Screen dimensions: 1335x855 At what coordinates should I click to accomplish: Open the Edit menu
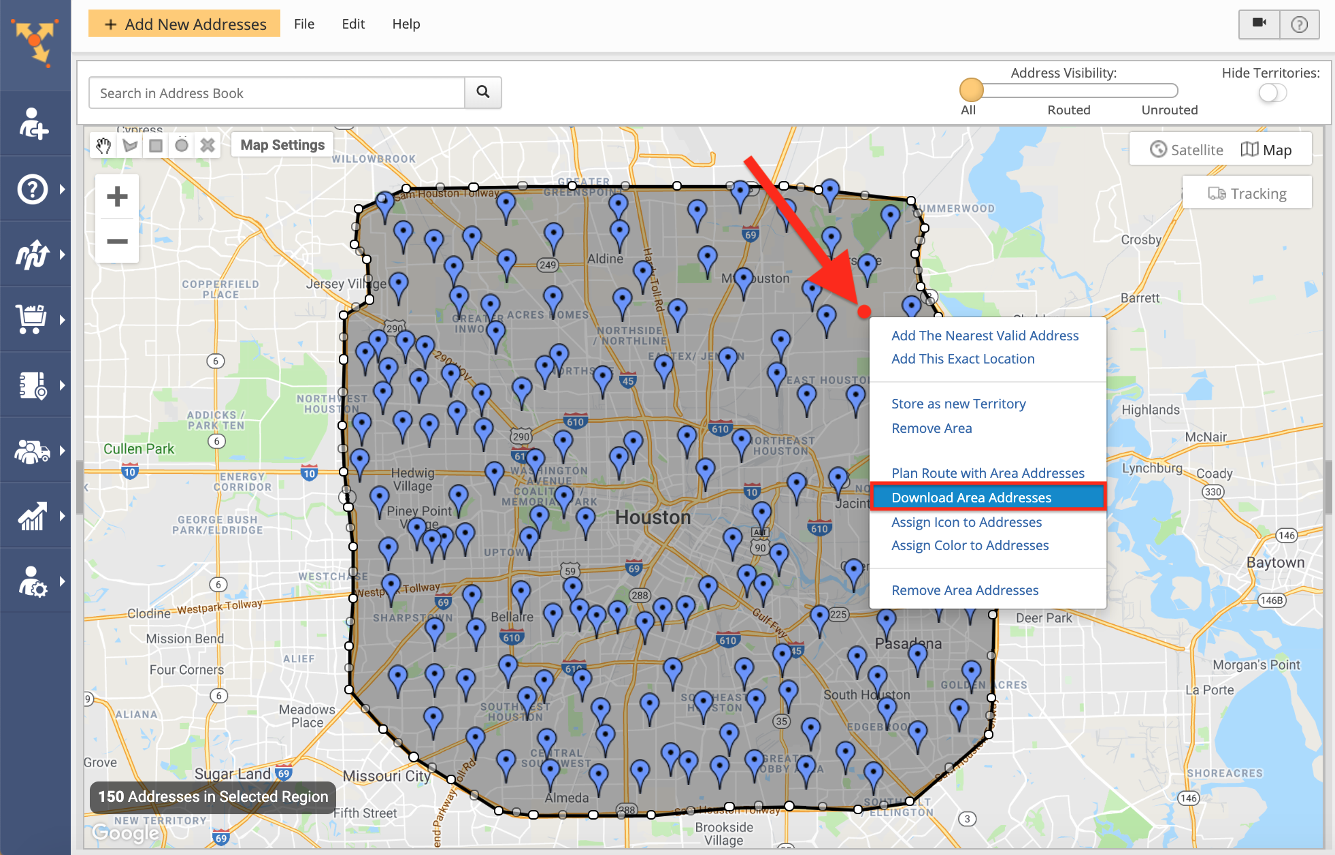pos(353,24)
